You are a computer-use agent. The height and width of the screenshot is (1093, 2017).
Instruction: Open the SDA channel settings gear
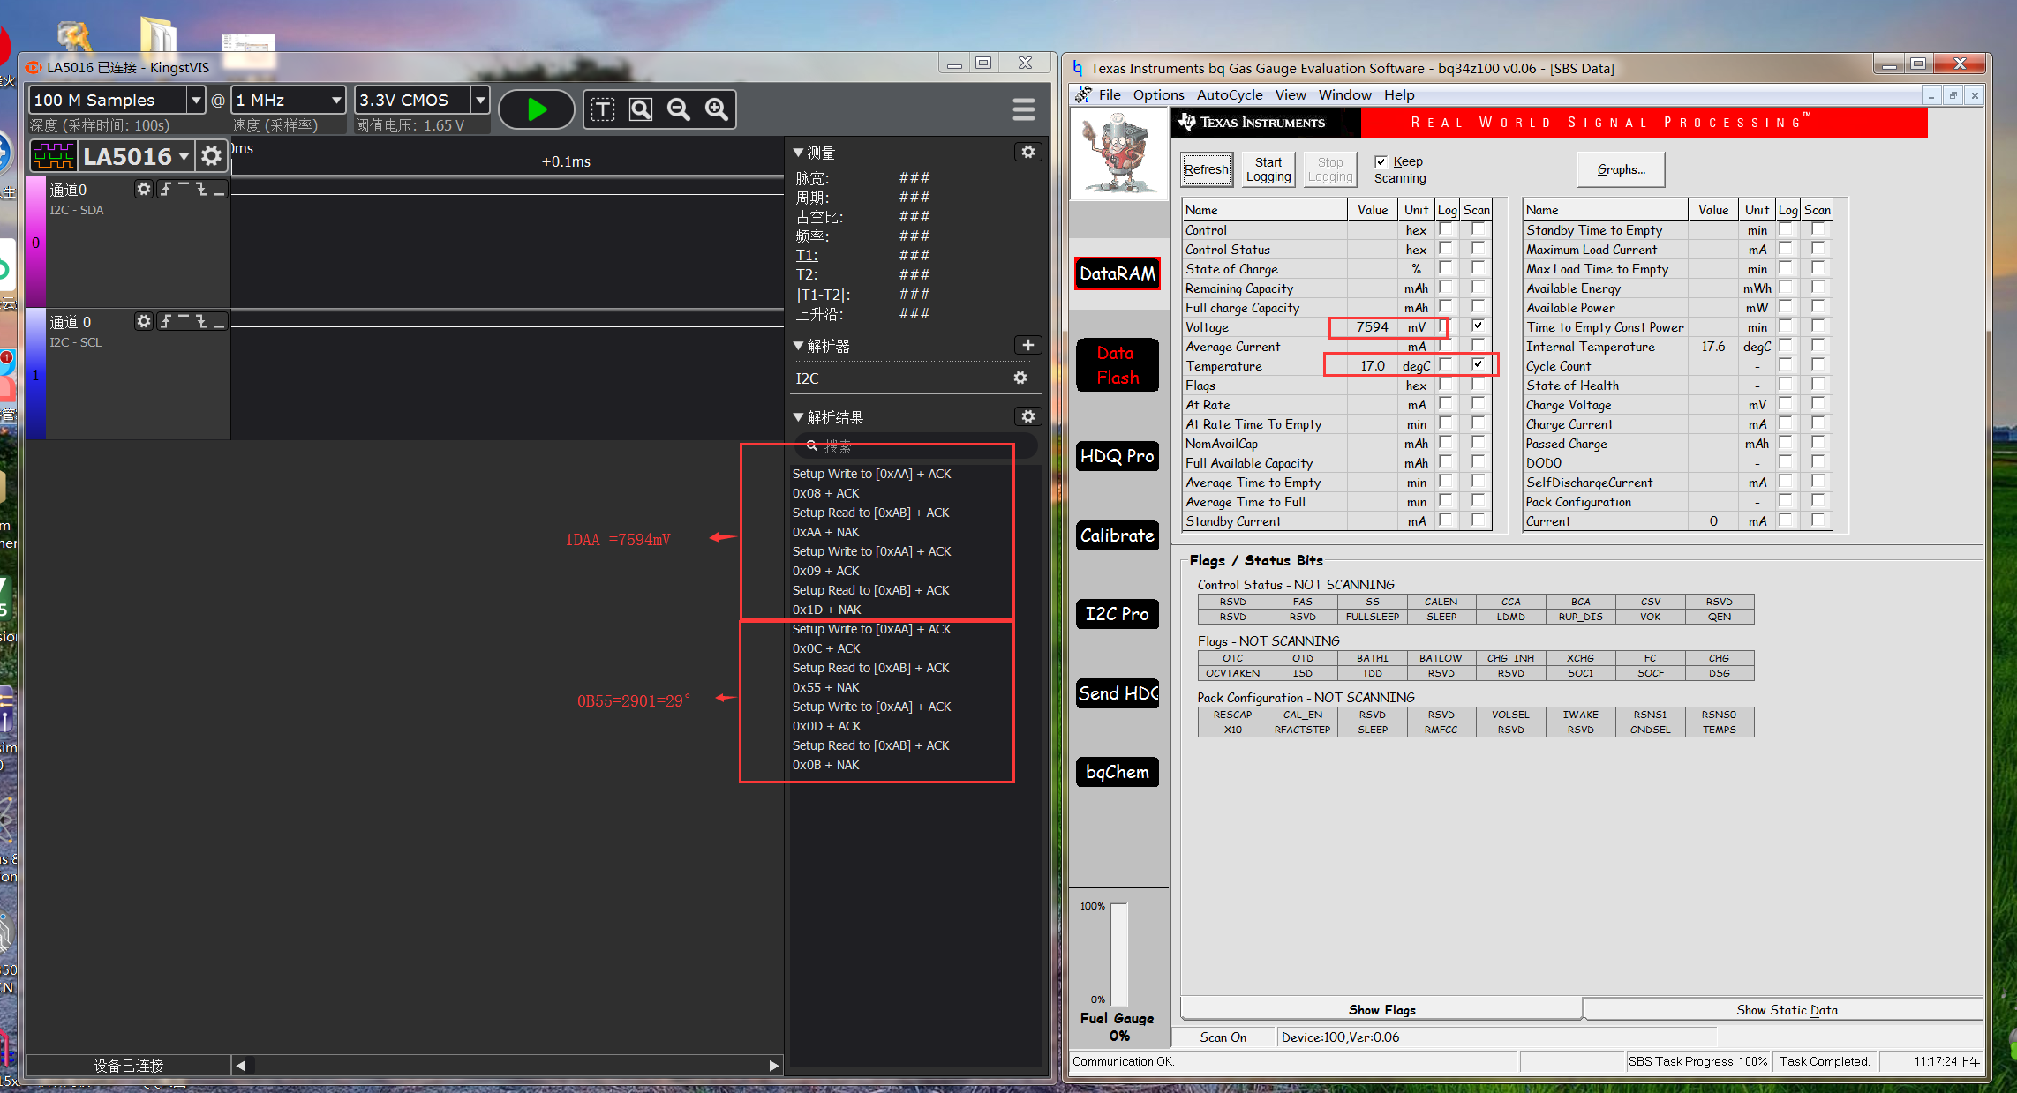[143, 189]
